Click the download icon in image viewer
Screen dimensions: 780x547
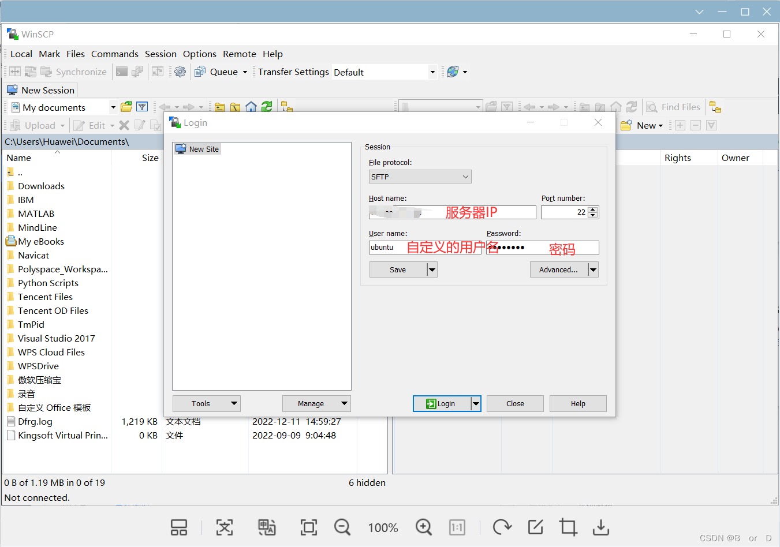click(601, 527)
